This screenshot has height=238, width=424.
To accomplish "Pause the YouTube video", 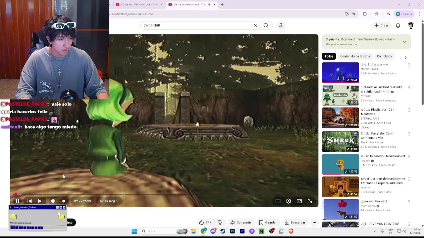I will pos(17,201).
